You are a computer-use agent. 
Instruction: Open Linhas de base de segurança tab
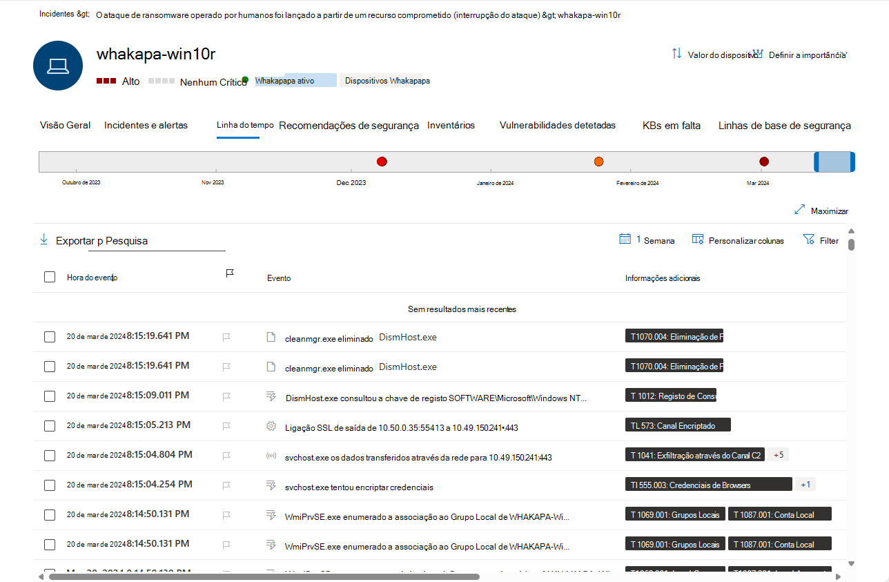785,126
